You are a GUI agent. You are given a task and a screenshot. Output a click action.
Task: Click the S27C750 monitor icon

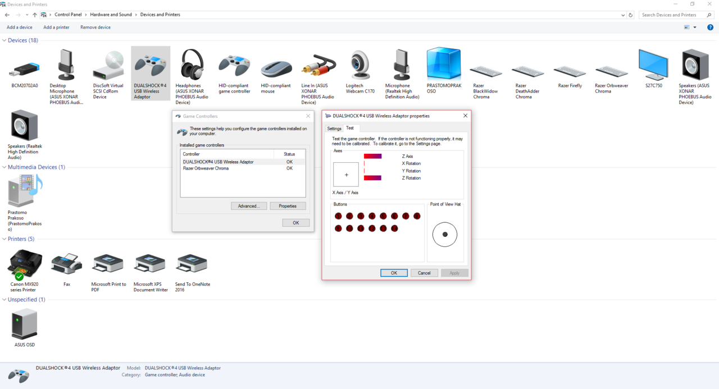tap(653, 65)
